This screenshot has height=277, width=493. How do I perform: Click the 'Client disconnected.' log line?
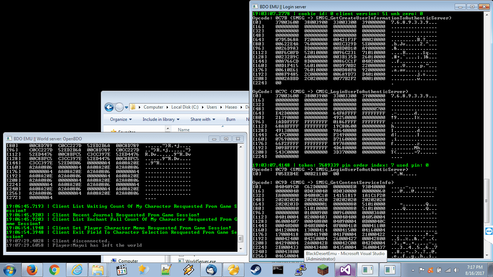58,241
